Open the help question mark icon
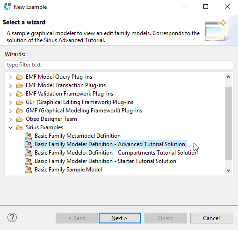Screen dimensions: 238x230 pos(12,217)
